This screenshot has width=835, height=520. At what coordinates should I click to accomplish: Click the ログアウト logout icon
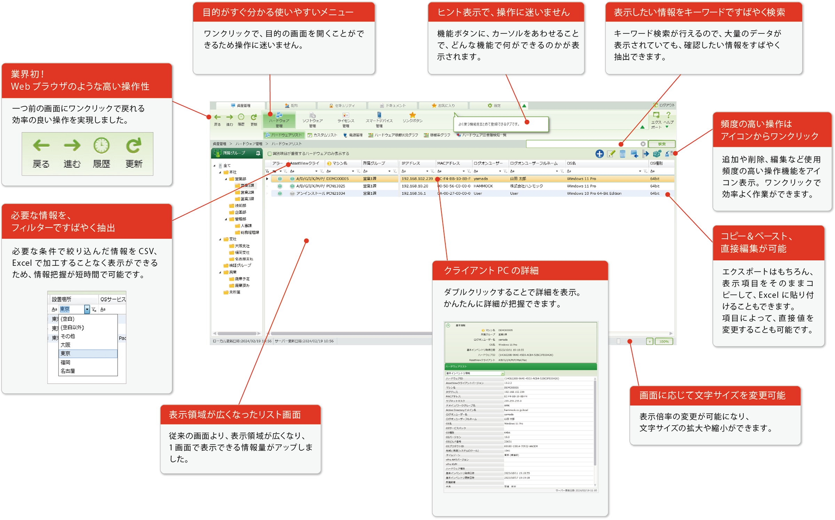tap(655, 105)
